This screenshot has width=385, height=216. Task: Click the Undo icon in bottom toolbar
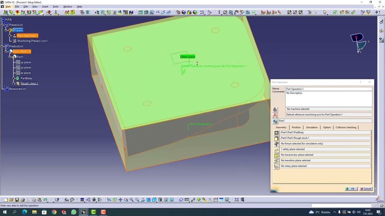pyautogui.click(x=45, y=200)
